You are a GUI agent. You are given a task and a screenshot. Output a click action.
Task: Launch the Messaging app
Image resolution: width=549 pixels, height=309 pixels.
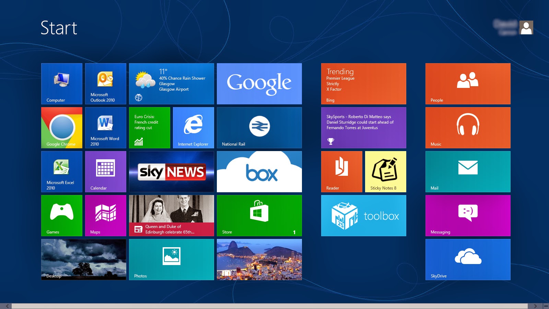click(468, 215)
